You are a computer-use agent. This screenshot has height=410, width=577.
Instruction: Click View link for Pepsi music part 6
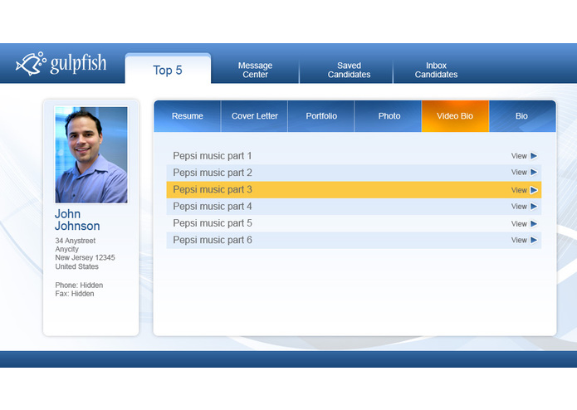pyautogui.click(x=519, y=240)
